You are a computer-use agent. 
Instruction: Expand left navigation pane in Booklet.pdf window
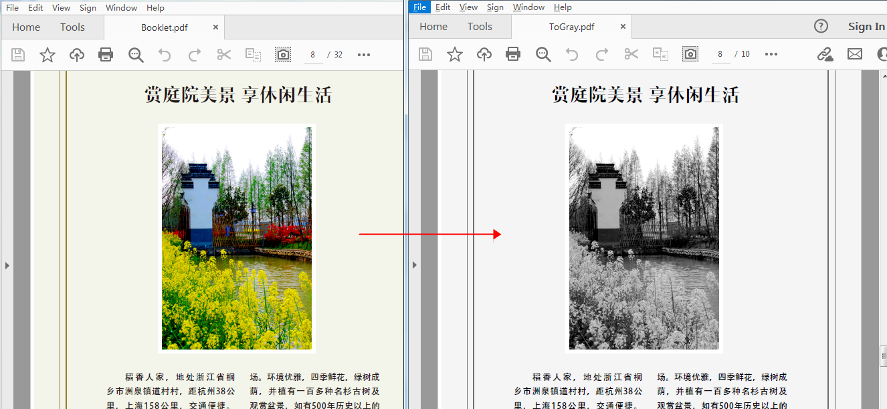[7, 265]
